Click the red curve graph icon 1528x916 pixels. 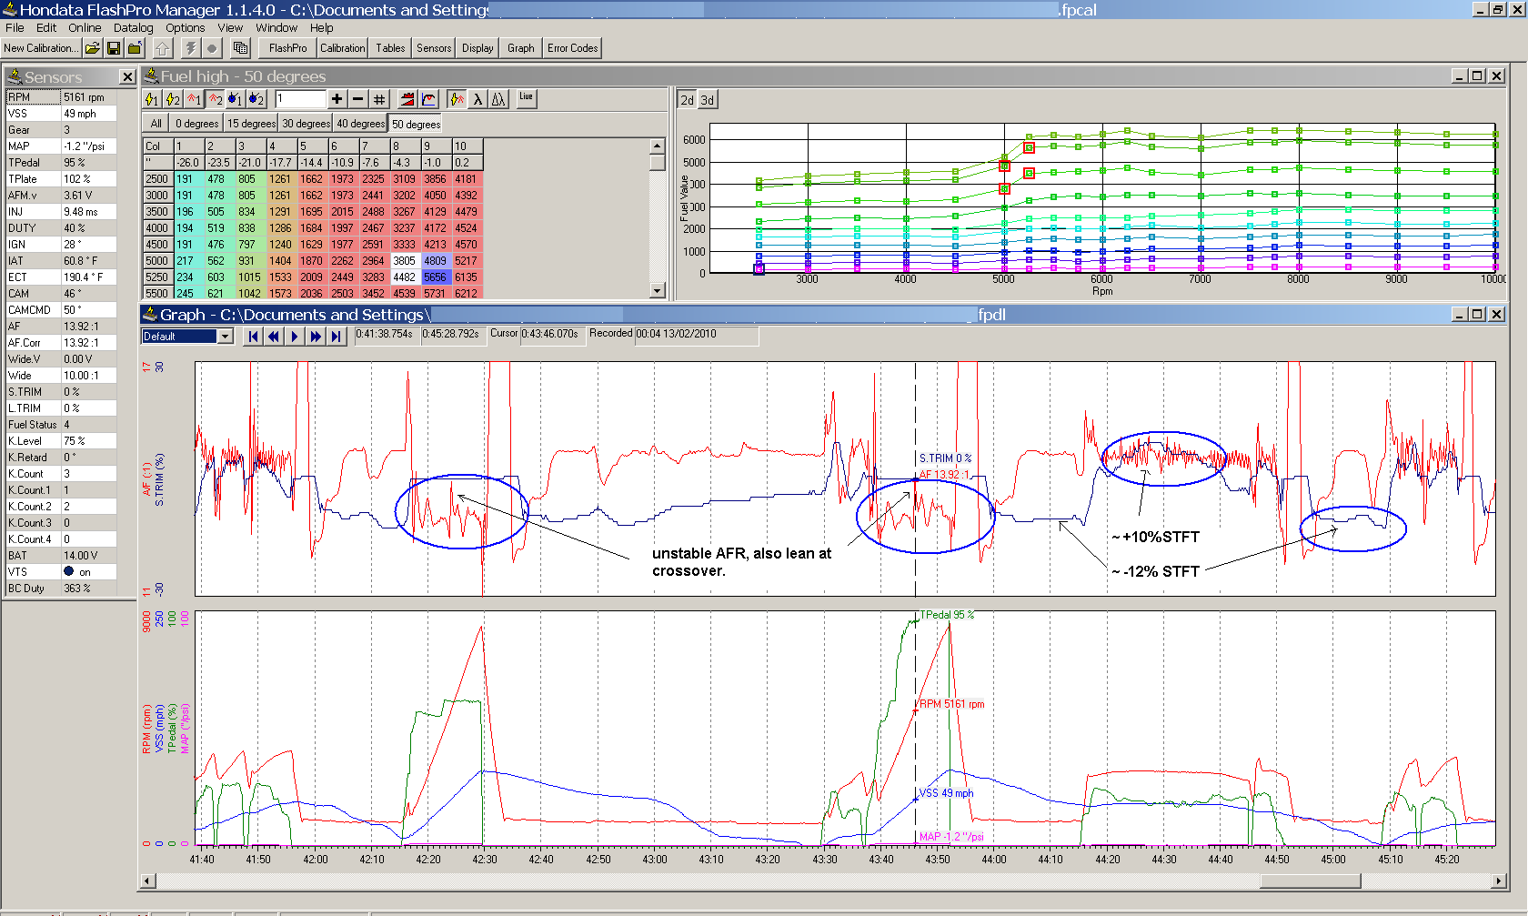[x=429, y=99]
